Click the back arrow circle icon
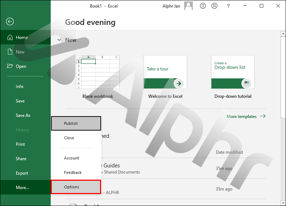The width and height of the screenshot is (286, 206). pos(10,22)
